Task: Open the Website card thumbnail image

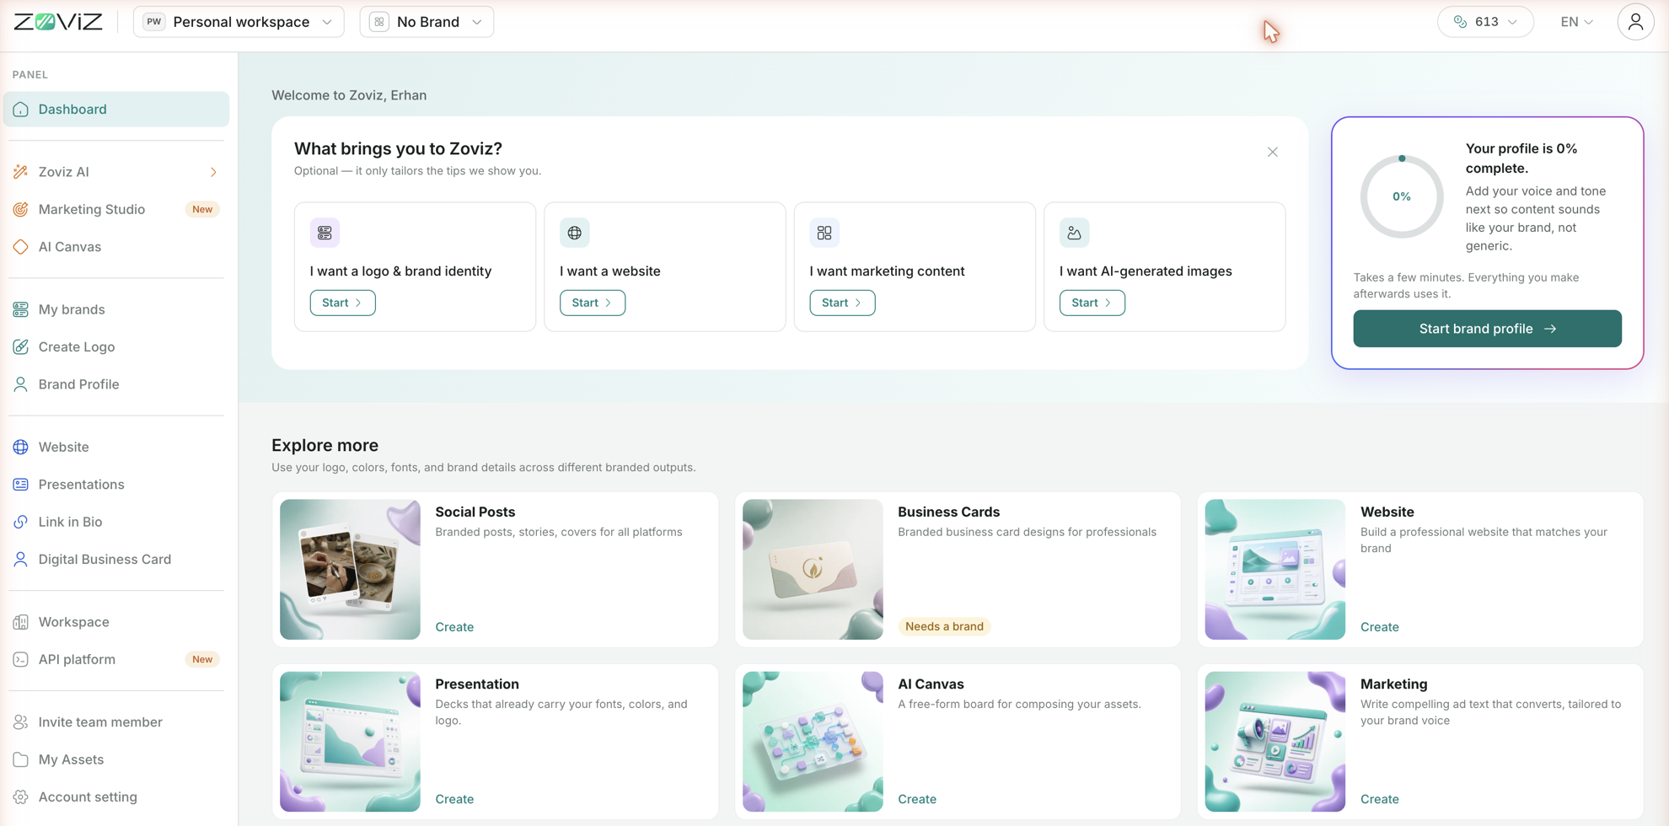Action: 1275,570
